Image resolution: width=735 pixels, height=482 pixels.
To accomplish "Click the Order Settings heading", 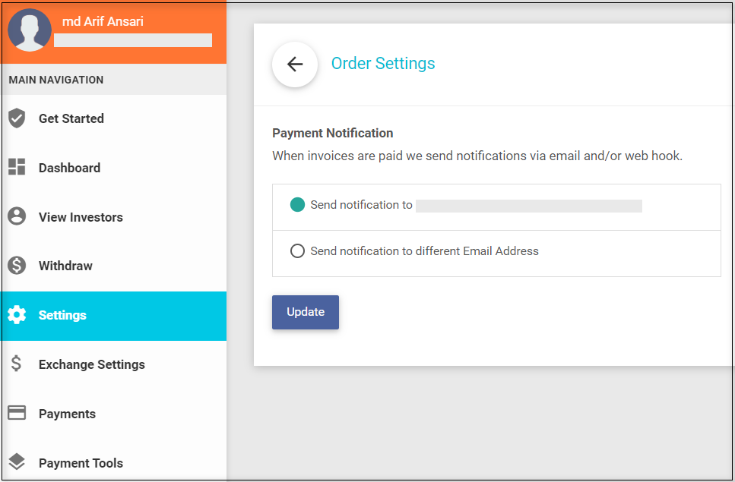I will (383, 64).
